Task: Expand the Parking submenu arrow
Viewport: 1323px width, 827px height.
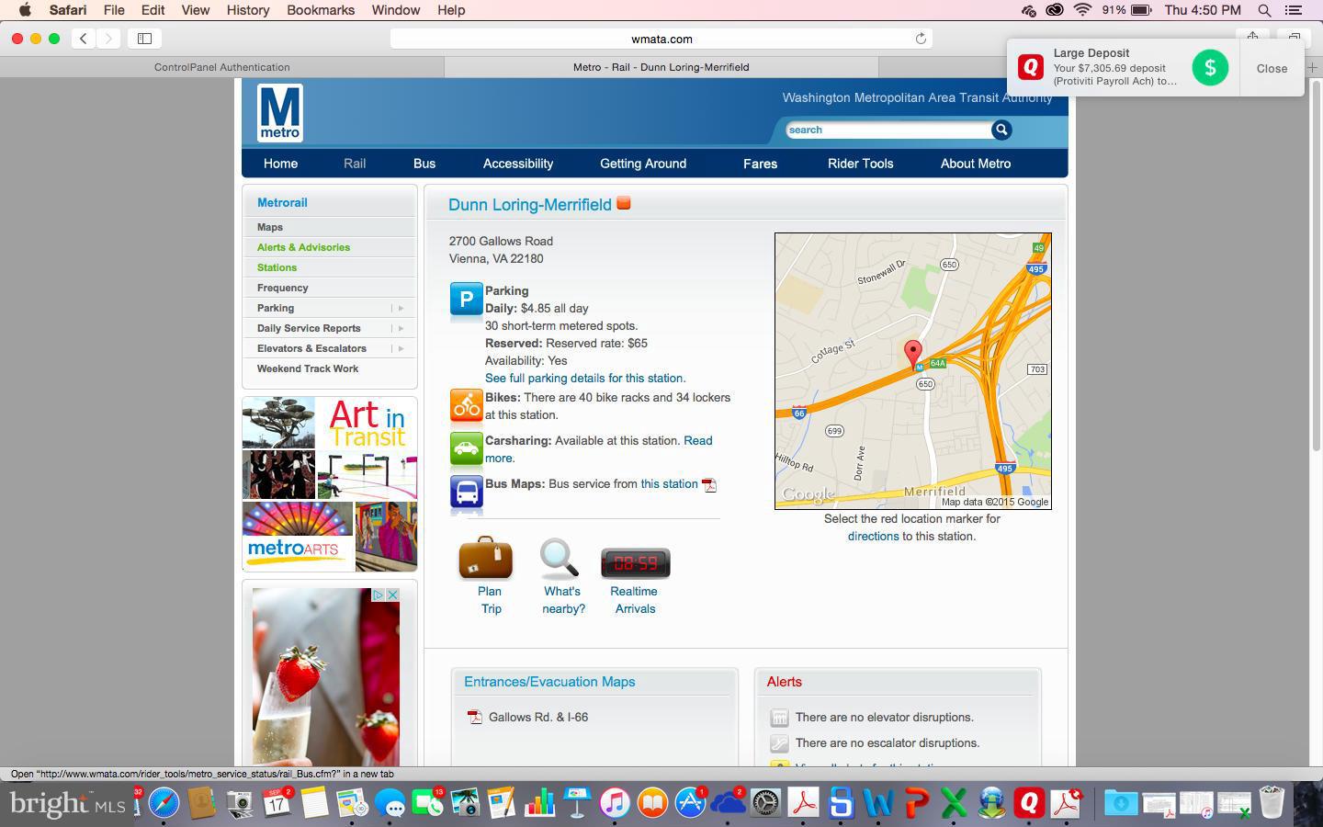Action: (401, 308)
